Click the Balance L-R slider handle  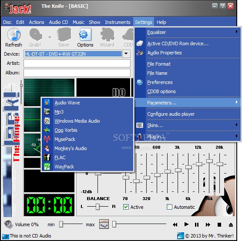[97, 207]
